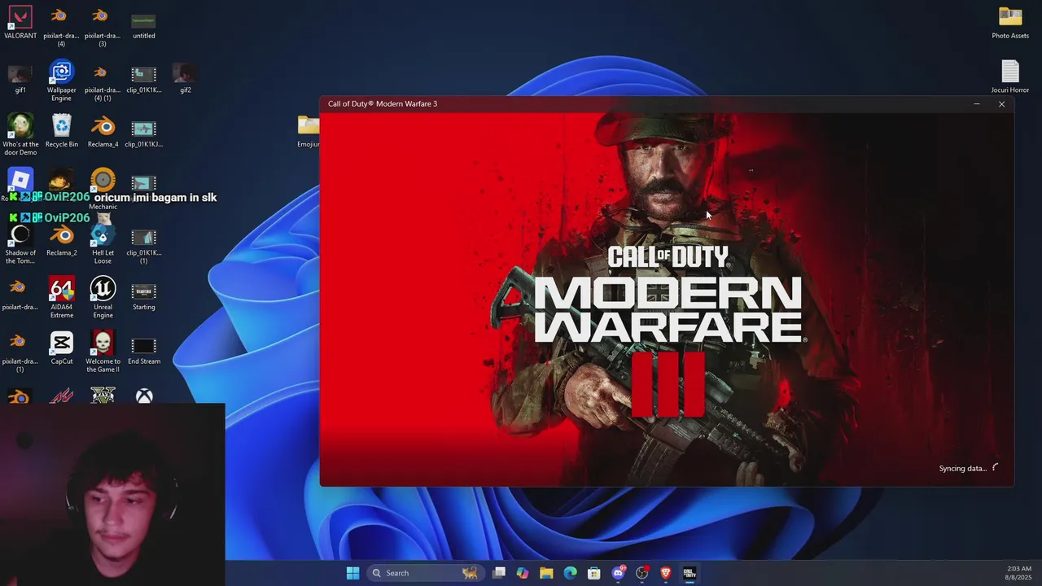
Task: Open Brave browser from the taskbar
Action: [x=665, y=573]
